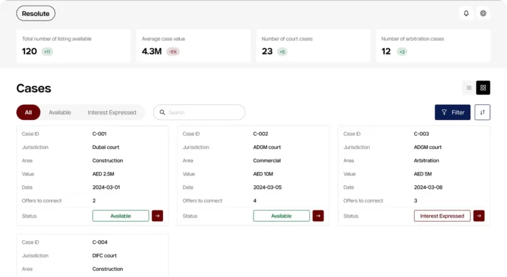507x277 pixels.
Task: Open case C-002 with its arrow button
Action: click(x=318, y=216)
